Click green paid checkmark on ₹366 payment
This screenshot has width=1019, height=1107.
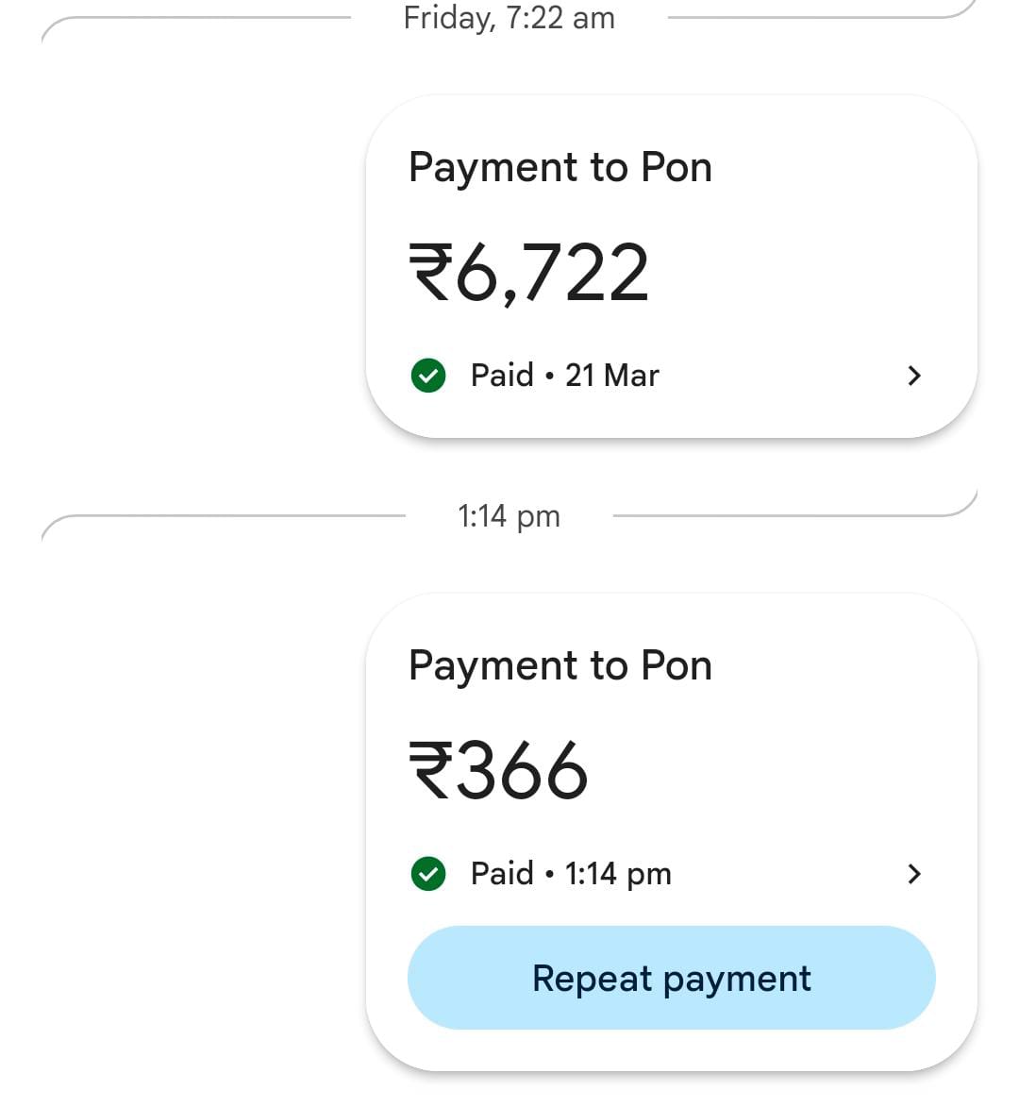tap(428, 874)
